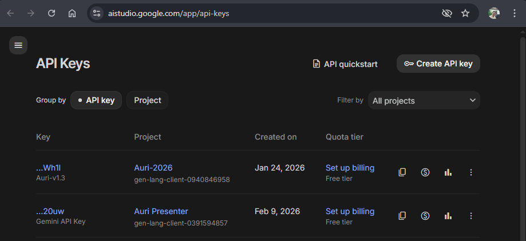Screen dimensions: 526x241
Task: Copy the Gemini API Key ending 20uw
Action: [x=402, y=216]
